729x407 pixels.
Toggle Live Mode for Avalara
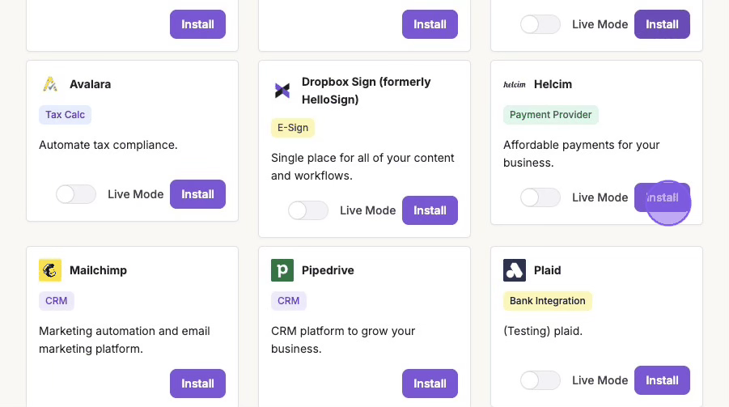[x=76, y=194]
